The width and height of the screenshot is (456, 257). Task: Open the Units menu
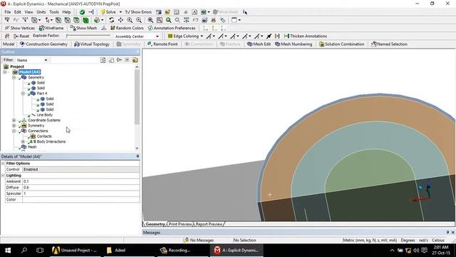(41, 12)
